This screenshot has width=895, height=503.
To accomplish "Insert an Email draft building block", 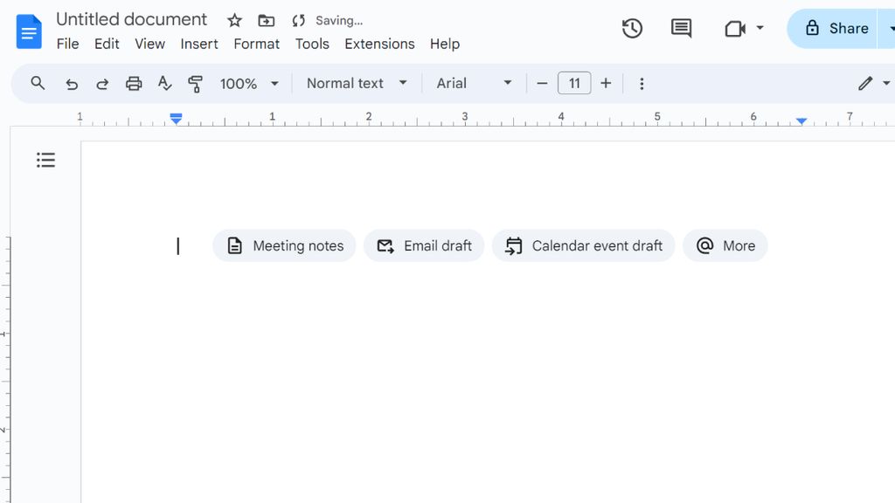I will click(424, 245).
